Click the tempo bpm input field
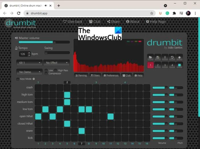 23,54
